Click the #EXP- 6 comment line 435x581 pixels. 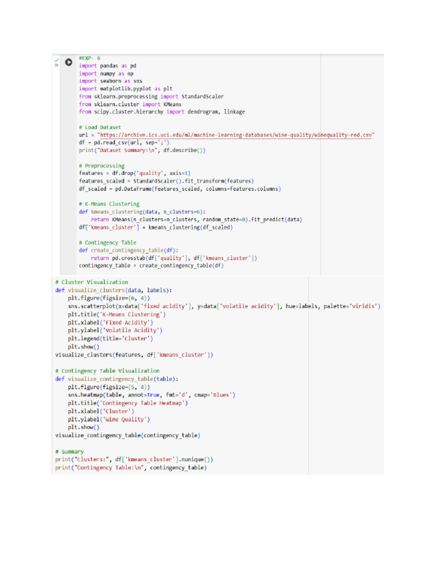click(89, 58)
